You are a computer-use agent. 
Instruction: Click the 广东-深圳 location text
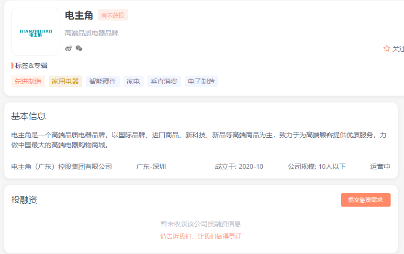coord(151,166)
